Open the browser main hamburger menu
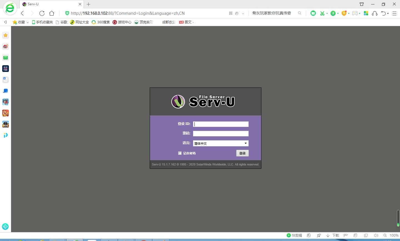Screen dimensions: 400x241 tap(394, 13)
